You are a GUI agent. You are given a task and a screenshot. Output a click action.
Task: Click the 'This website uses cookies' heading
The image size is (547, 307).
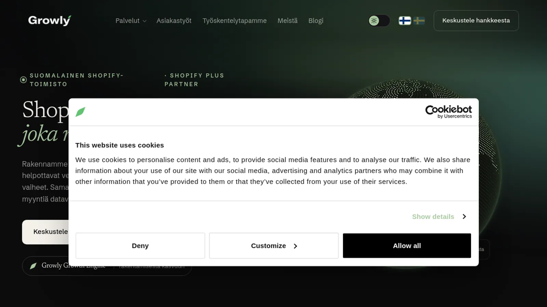click(x=120, y=145)
